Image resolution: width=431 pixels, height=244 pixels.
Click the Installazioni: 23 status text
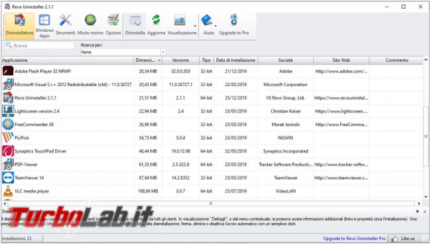tap(17, 239)
